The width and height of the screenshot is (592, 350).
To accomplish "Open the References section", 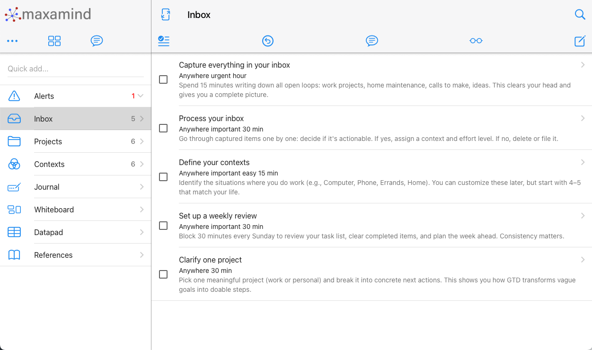I will tap(53, 255).
